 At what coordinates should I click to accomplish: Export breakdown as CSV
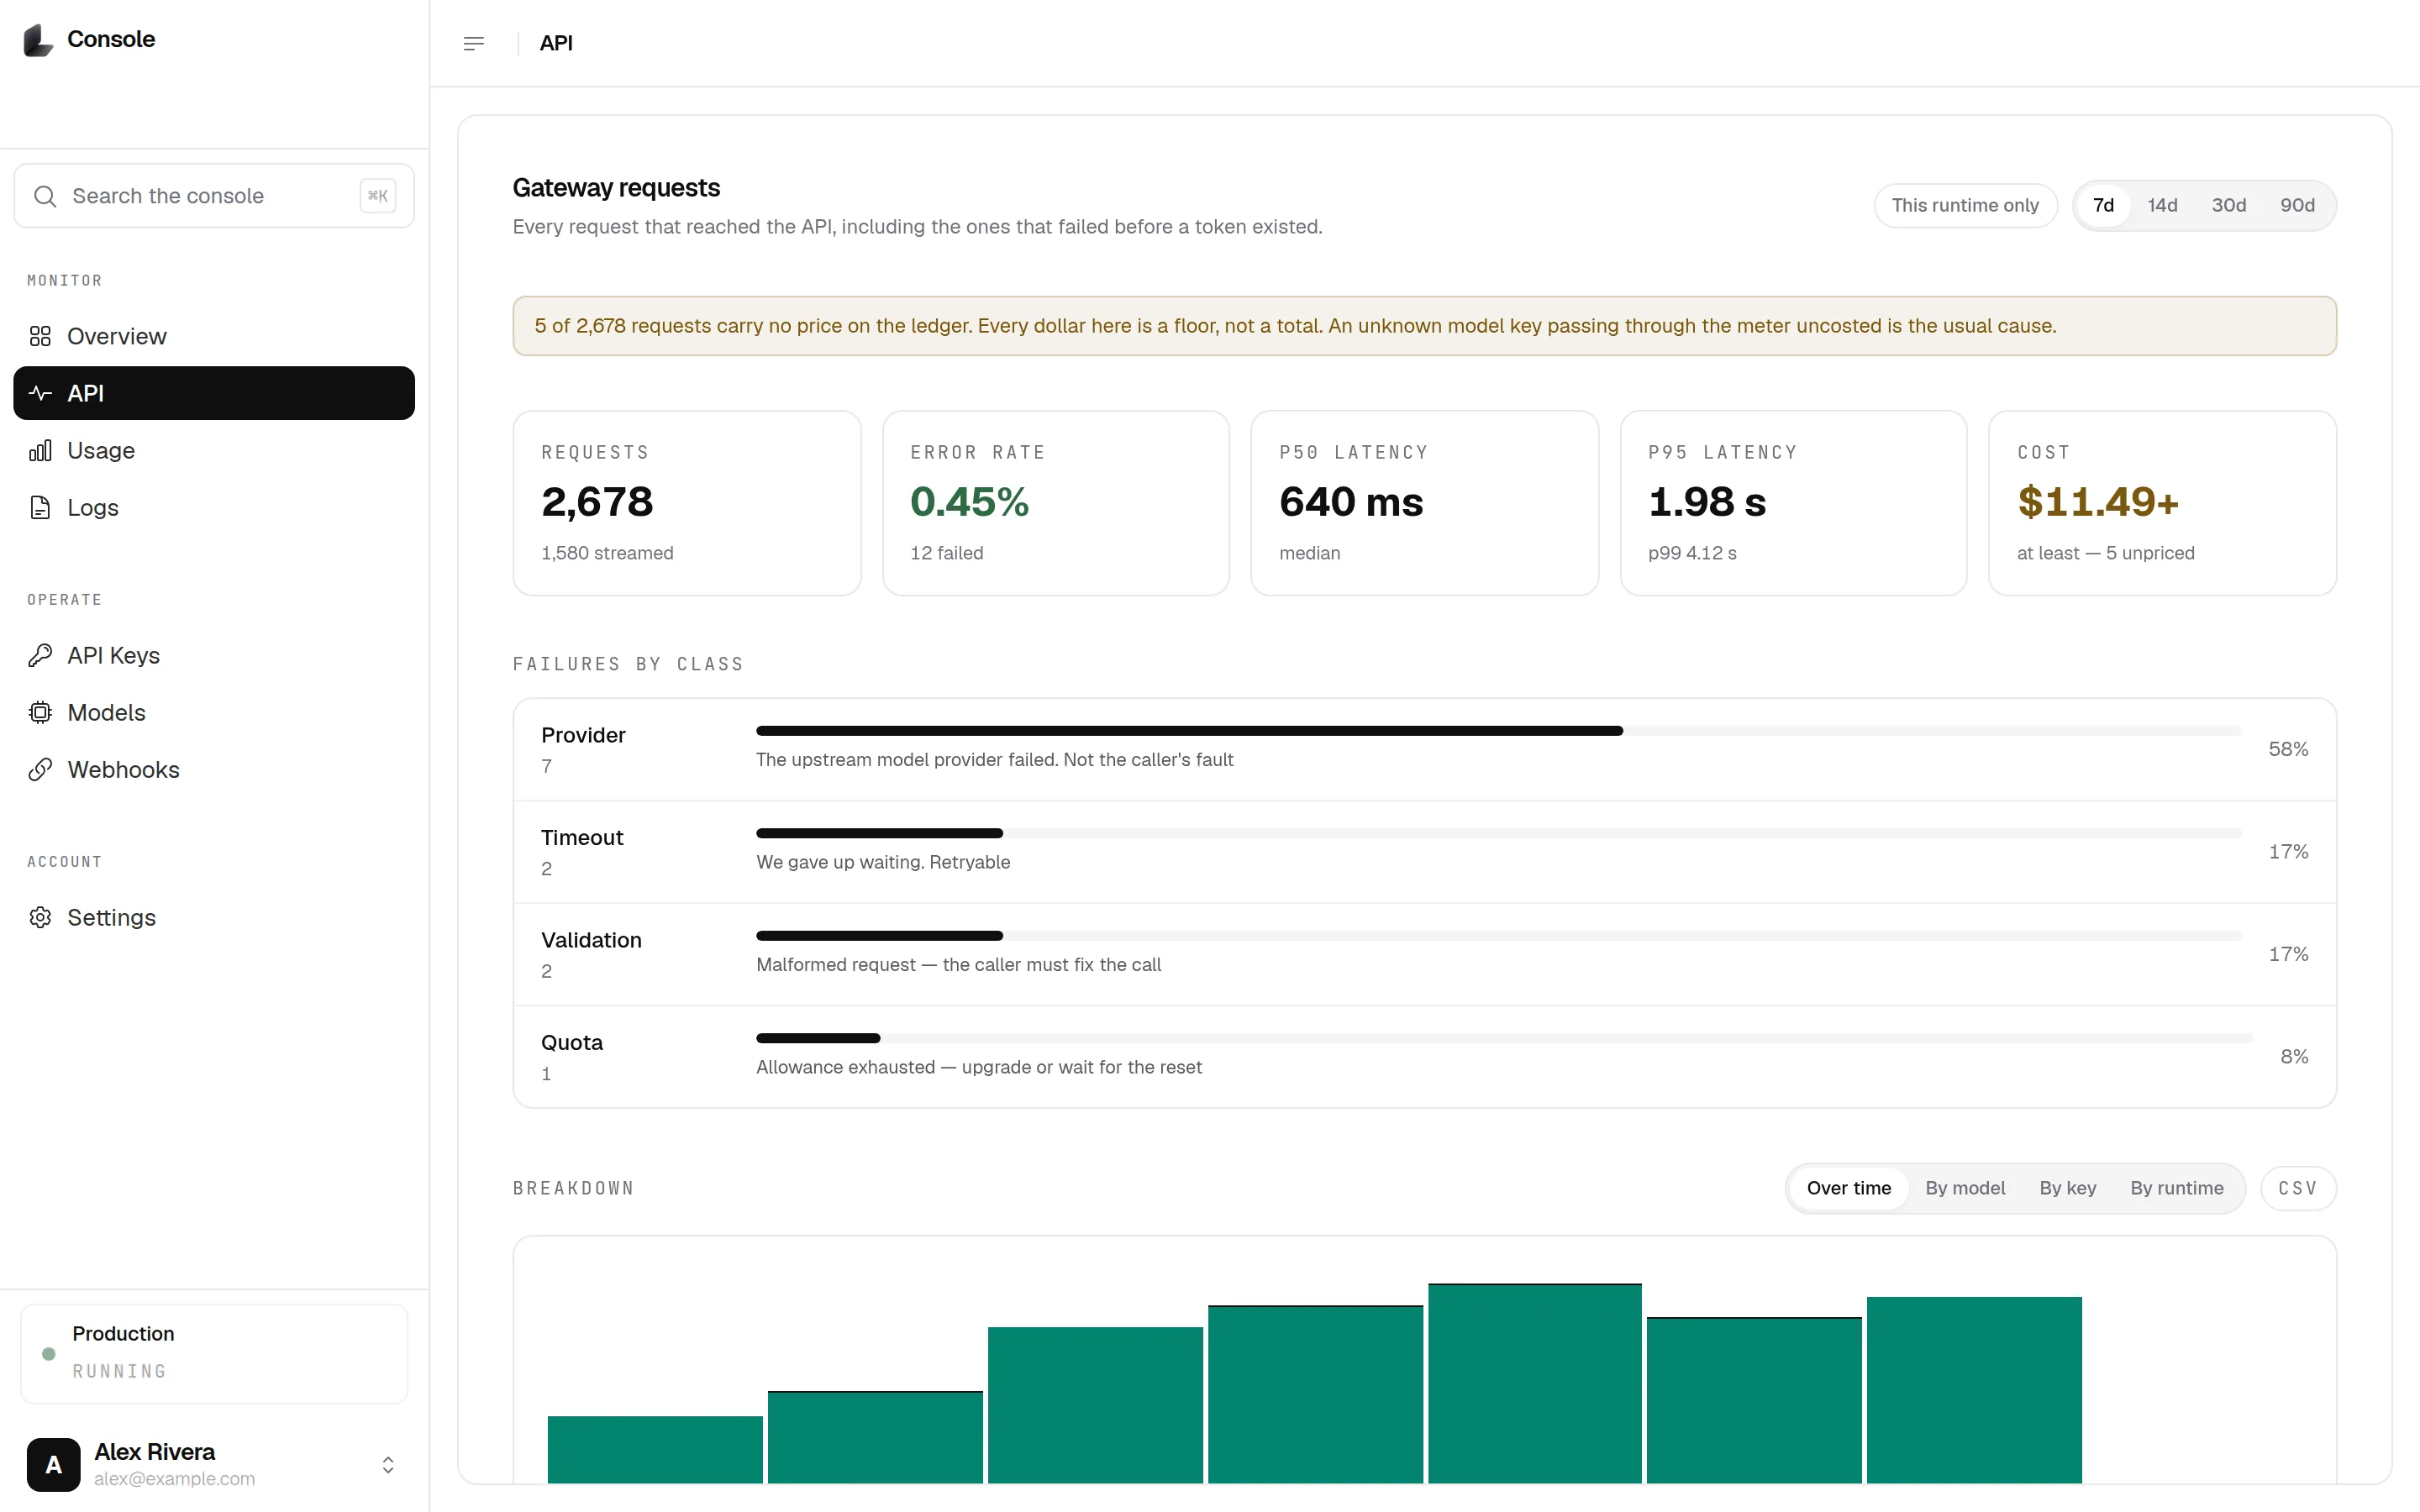[2297, 1188]
